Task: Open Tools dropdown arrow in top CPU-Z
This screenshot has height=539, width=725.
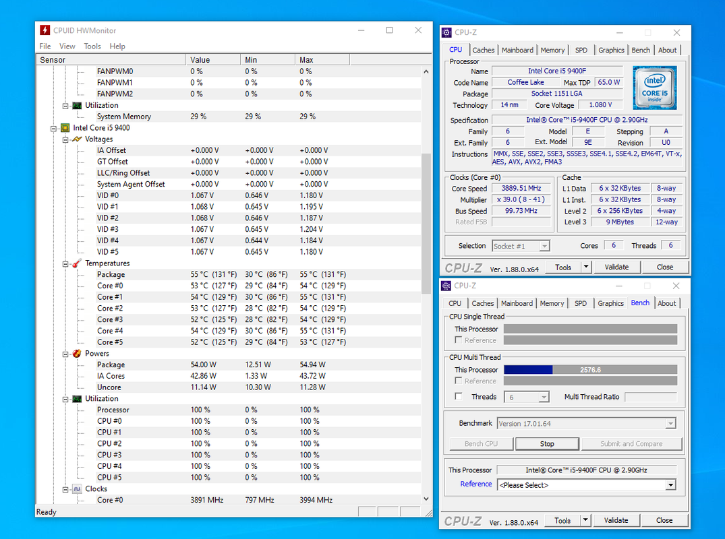Action: 586,267
